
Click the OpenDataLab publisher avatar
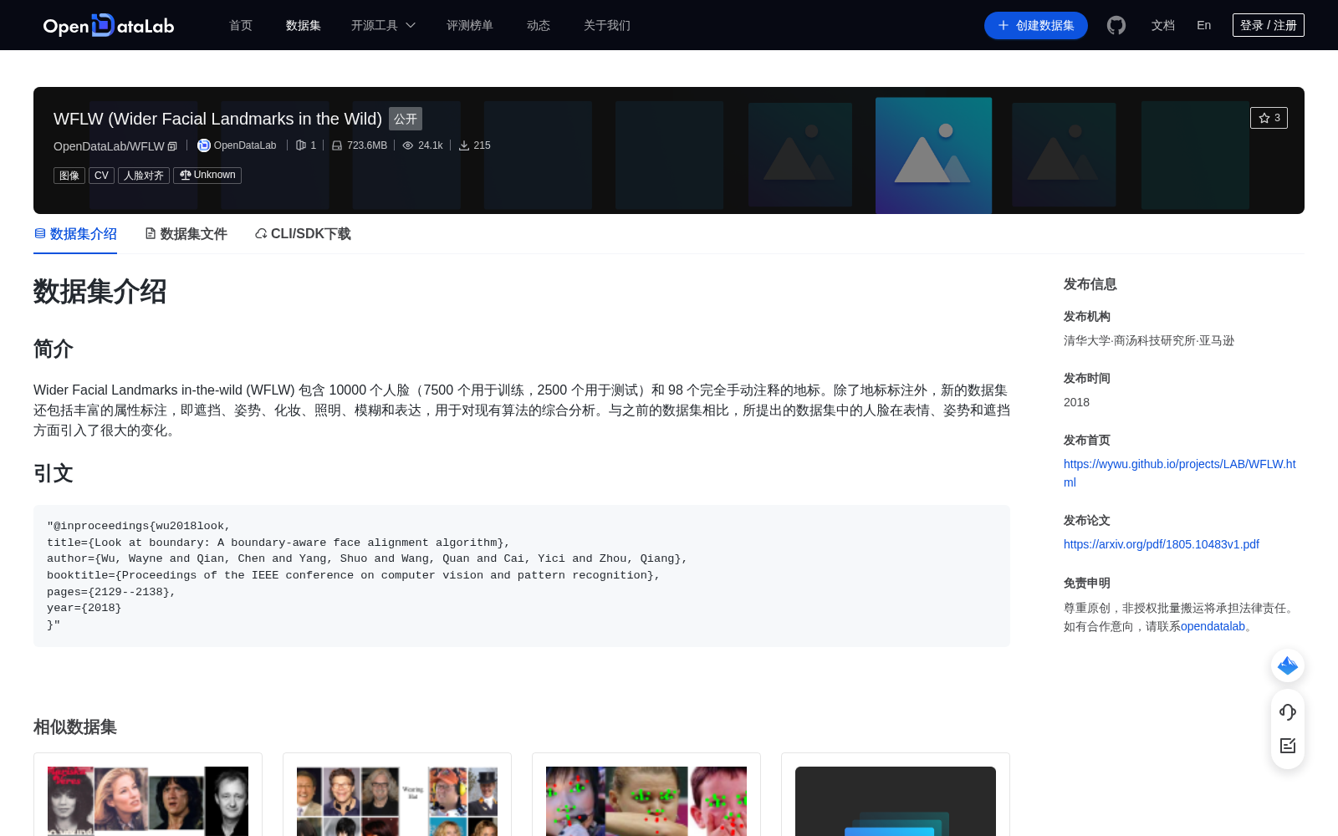pyautogui.click(x=203, y=145)
